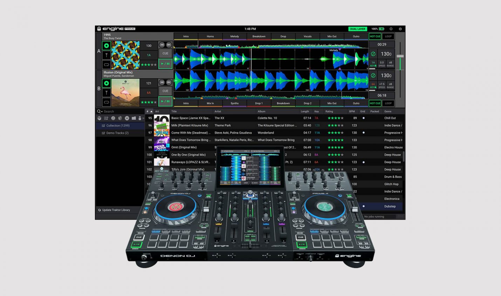The image size is (501, 296).
Task: Select the connected drive icon in the sidebar
Action: click(140, 118)
